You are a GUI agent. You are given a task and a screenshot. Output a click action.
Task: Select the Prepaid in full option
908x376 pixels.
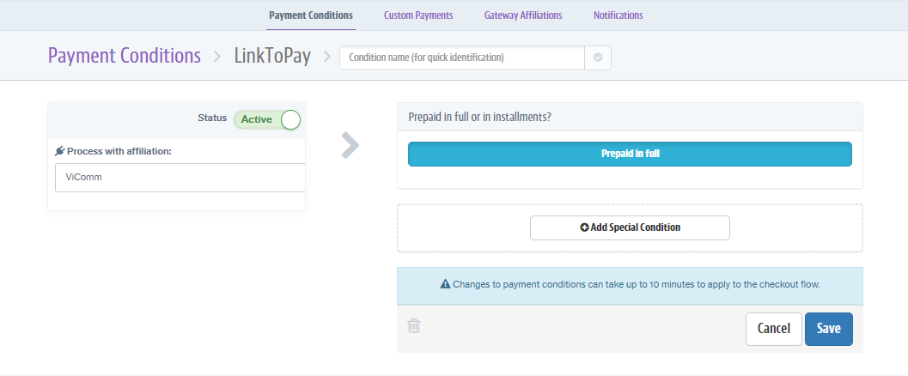tap(629, 154)
